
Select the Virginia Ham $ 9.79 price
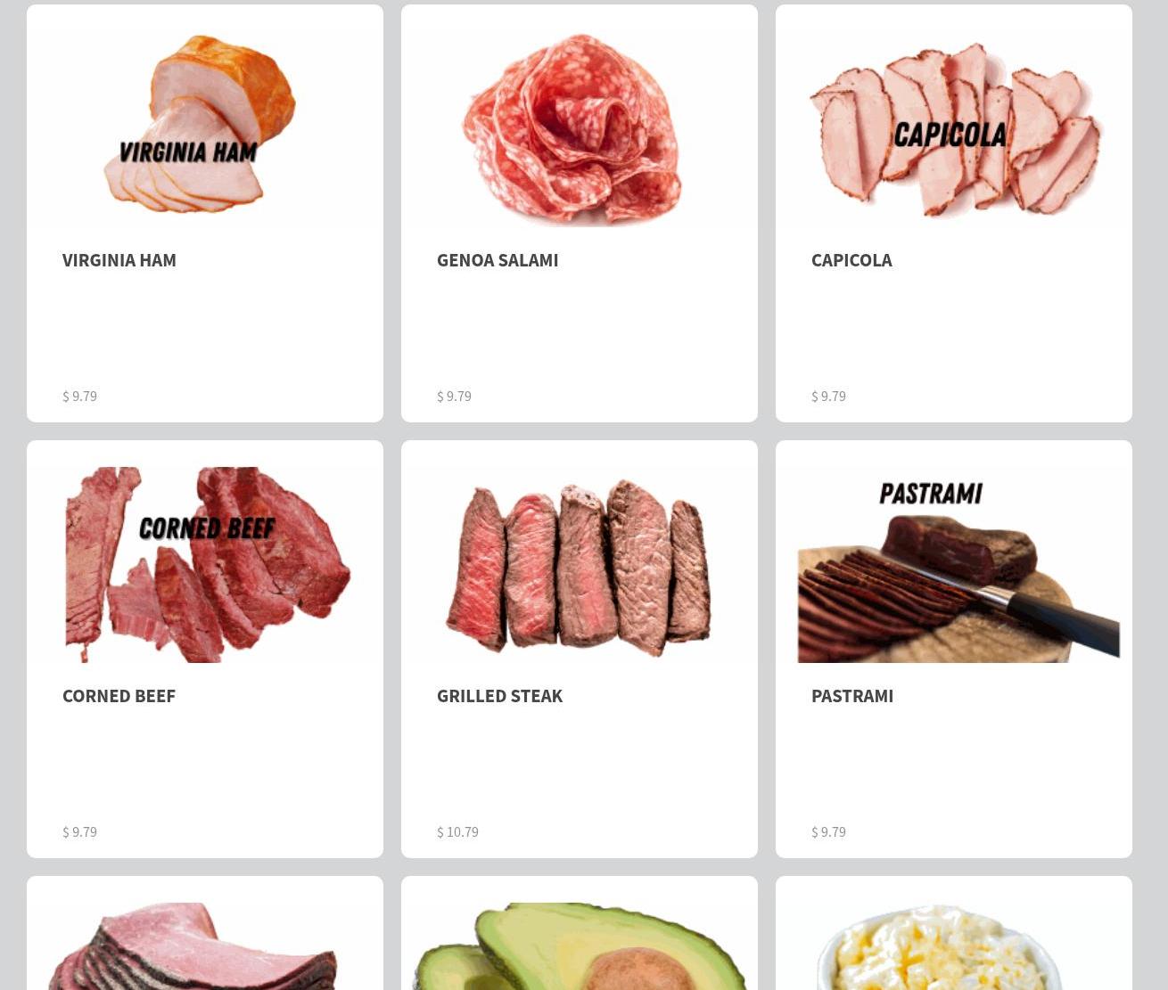pyautogui.click(x=79, y=396)
